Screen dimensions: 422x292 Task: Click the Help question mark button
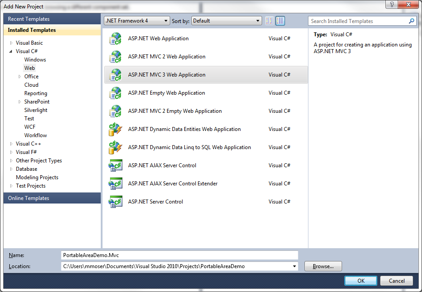pos(392,4)
